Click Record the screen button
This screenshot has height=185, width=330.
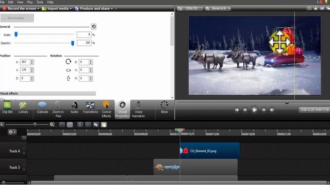pyautogui.click(x=19, y=9)
